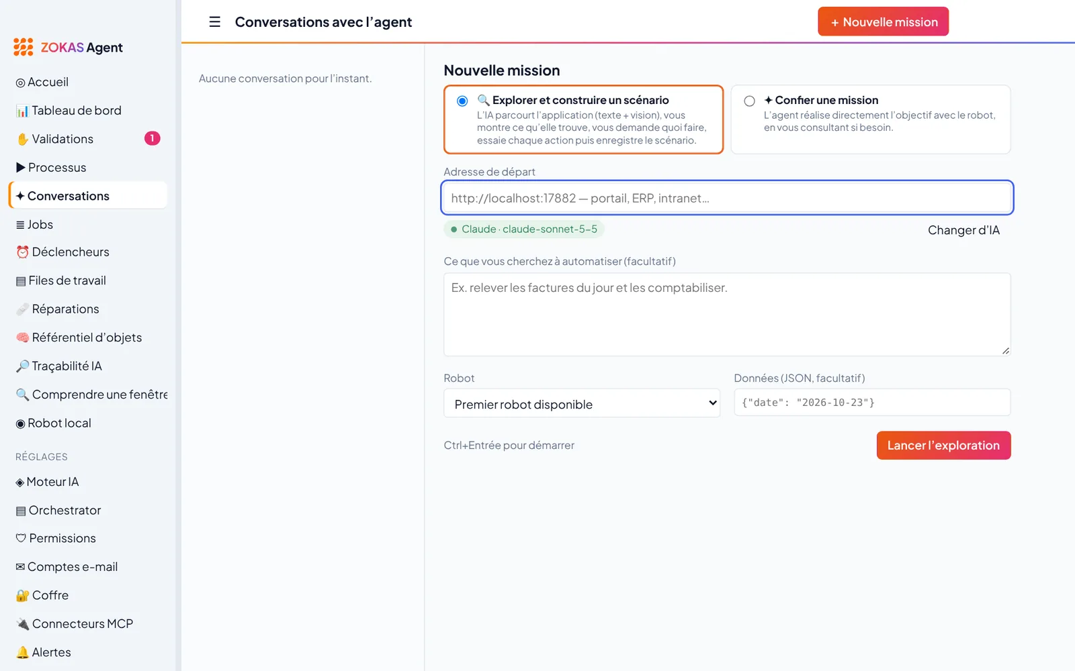Open the Alertes page
Screen dimensions: 1075x671
(x=88, y=652)
